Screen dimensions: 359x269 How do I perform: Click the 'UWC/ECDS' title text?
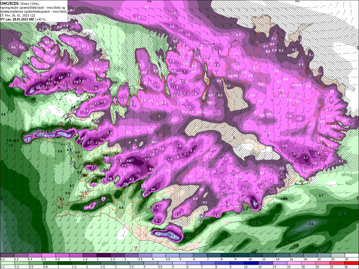pyautogui.click(x=10, y=3)
